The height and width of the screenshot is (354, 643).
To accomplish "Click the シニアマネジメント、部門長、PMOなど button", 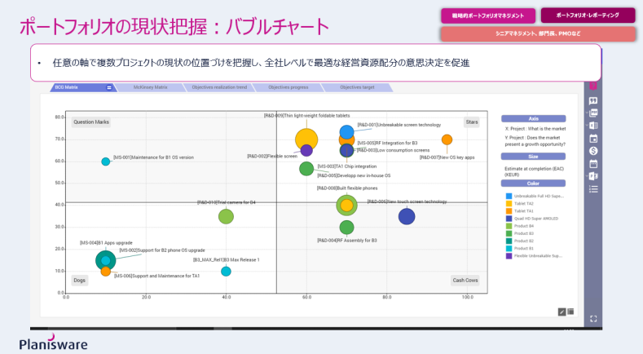I will (538, 33).
